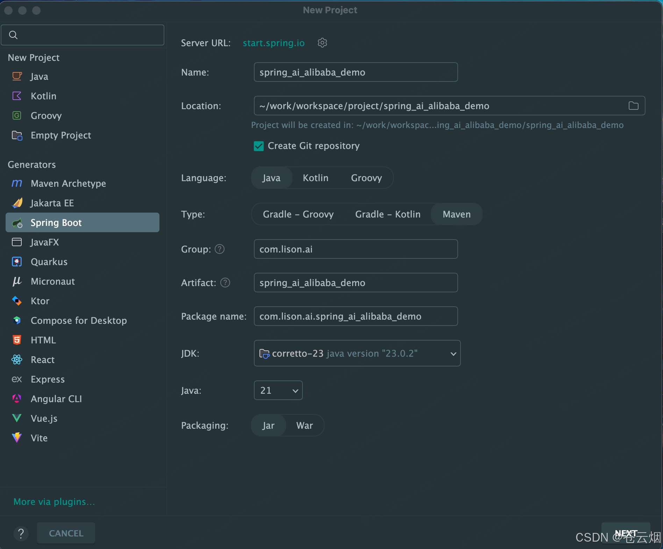Click the project Name input field

356,72
